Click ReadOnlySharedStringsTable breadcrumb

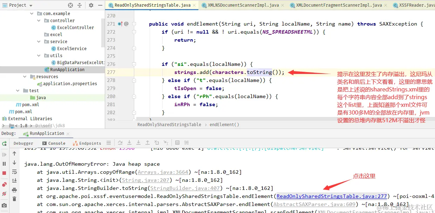pyautogui.click(x=169, y=124)
